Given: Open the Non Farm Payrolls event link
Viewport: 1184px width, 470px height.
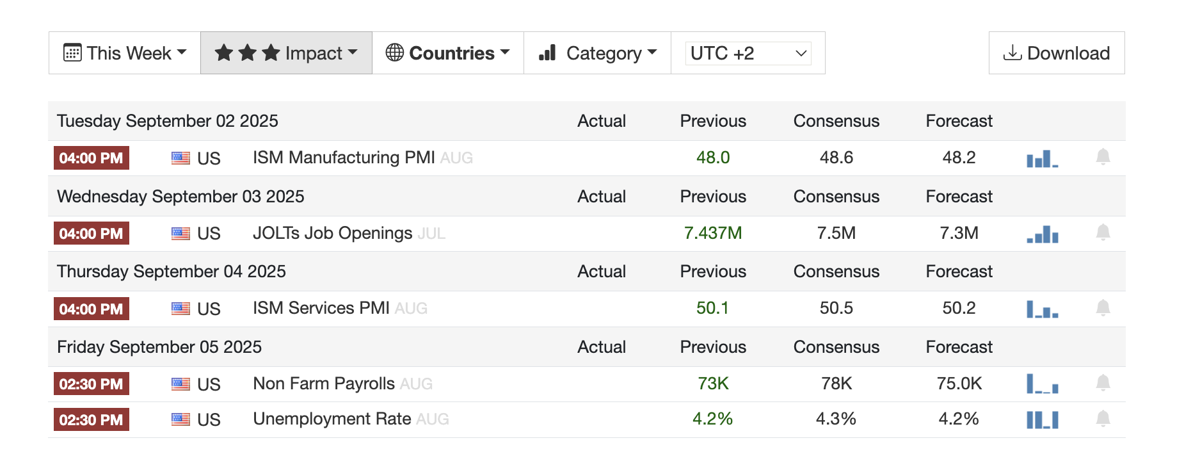Looking at the screenshot, I should (324, 384).
